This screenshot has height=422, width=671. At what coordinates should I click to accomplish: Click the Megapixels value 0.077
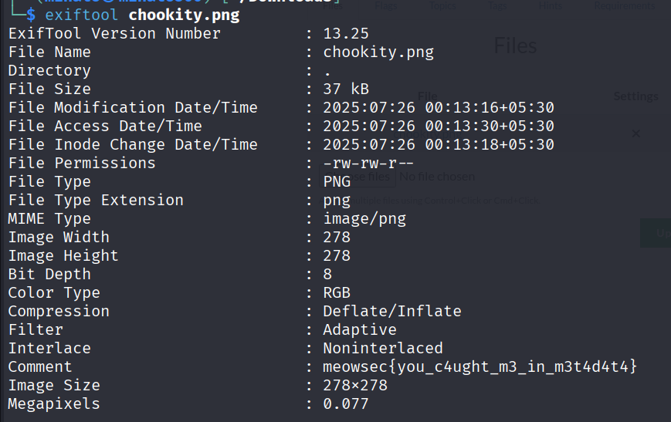[346, 403]
